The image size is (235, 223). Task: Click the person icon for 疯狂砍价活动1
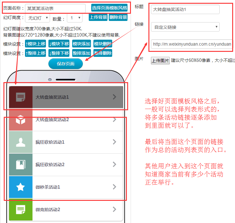pos(21,142)
